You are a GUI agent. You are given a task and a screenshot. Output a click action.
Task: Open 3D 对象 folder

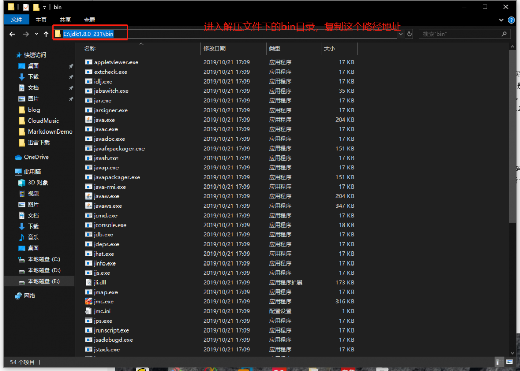pos(38,182)
